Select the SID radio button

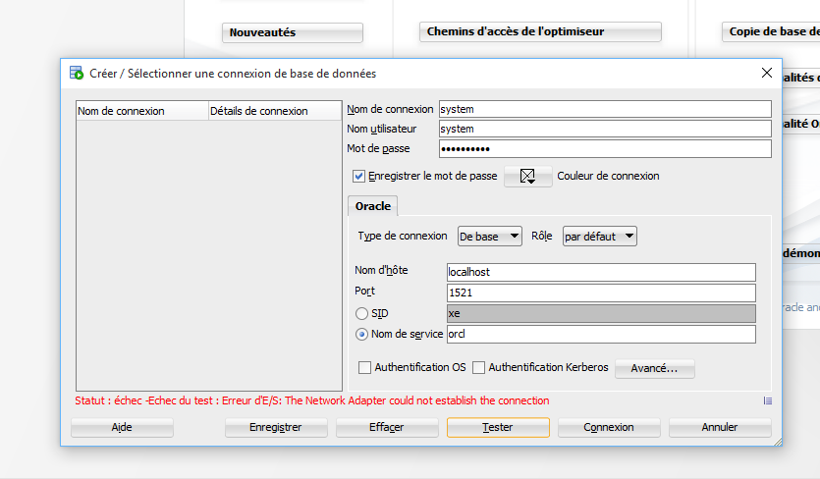click(361, 314)
